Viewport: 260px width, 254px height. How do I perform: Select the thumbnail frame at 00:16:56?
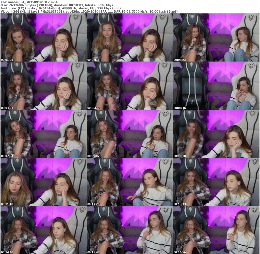[x=216, y=230]
